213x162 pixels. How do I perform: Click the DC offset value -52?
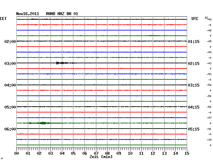point(209,85)
